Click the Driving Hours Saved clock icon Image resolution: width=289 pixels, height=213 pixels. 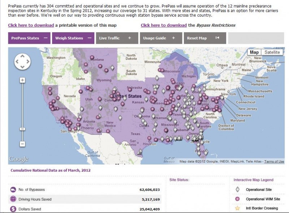pos(13,199)
